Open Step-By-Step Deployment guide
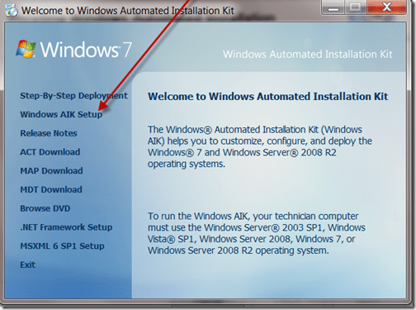The height and width of the screenshot is (310, 416). pyautogui.click(x=73, y=96)
